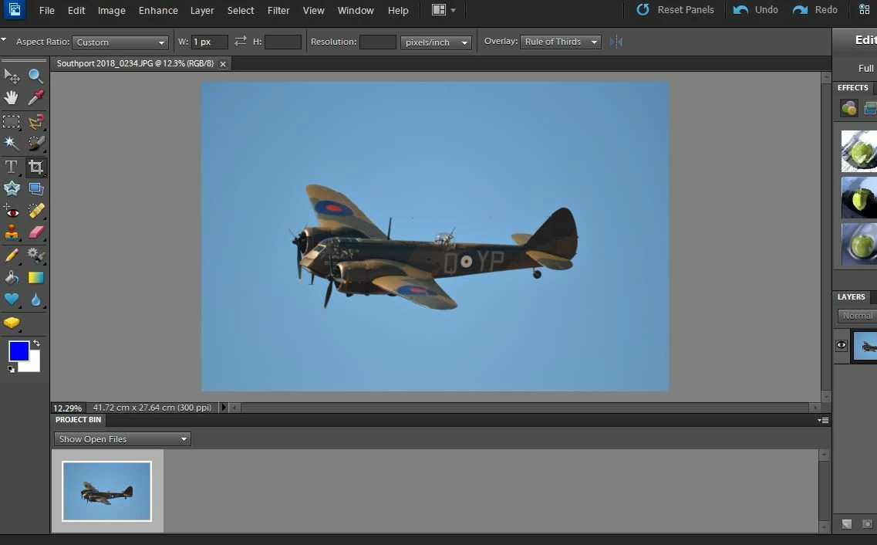The height and width of the screenshot is (545, 877).
Task: Click the Redo button
Action: click(x=815, y=10)
